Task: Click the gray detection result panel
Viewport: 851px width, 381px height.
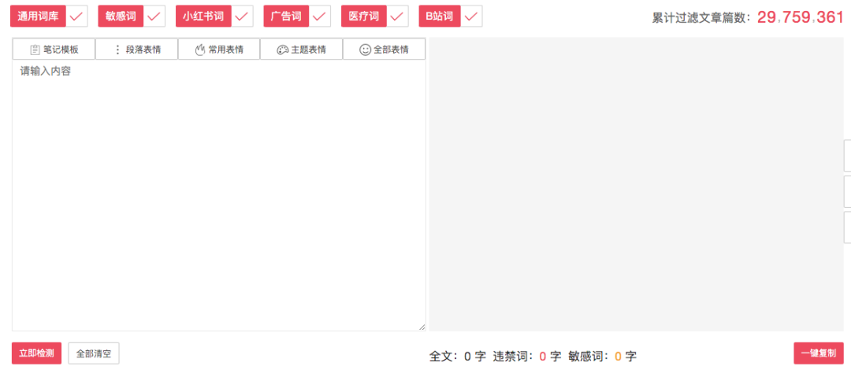Action: click(x=636, y=184)
